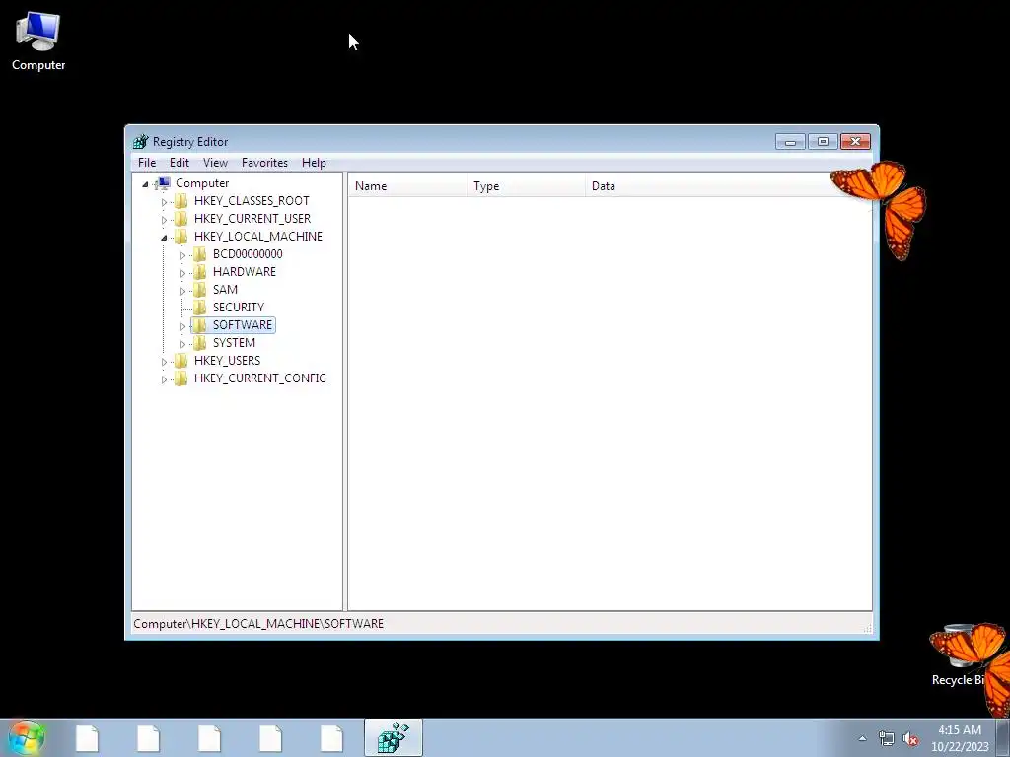The width and height of the screenshot is (1010, 757).
Task: Click the Show desktop button
Action: click(x=1003, y=737)
